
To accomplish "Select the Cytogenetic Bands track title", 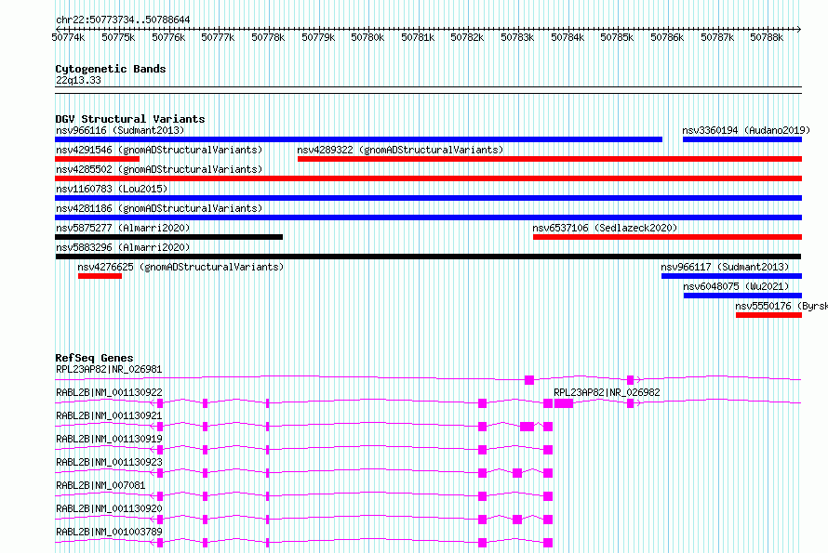I will click(x=111, y=69).
